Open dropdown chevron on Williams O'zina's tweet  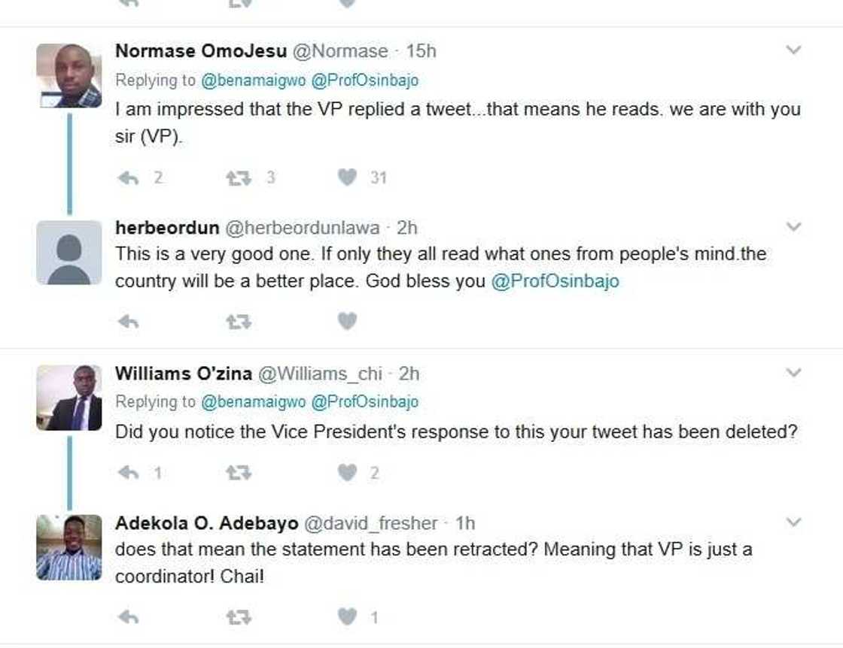[793, 372]
